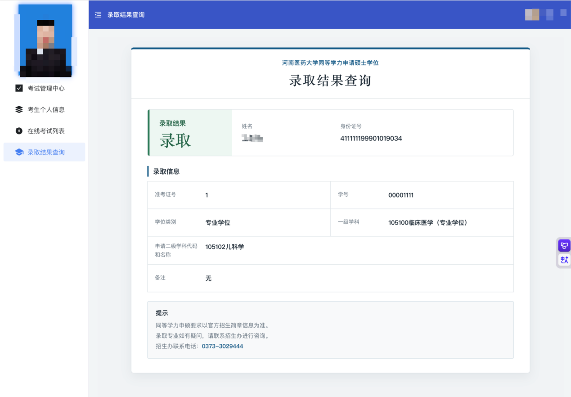Click the 备注 value 无

pyautogui.click(x=208, y=279)
